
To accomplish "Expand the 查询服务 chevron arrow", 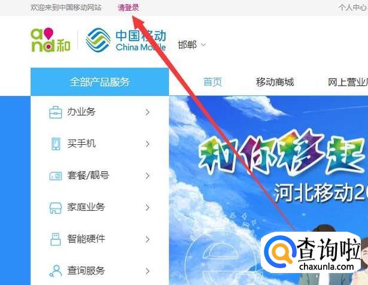I will coord(147,271).
